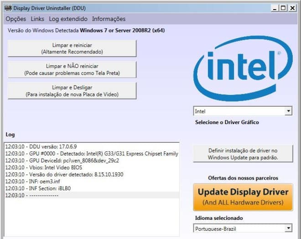Click Limpar e Desligar button
Image resolution: width=301 pixels, height=239 pixels.
[x=72, y=91]
